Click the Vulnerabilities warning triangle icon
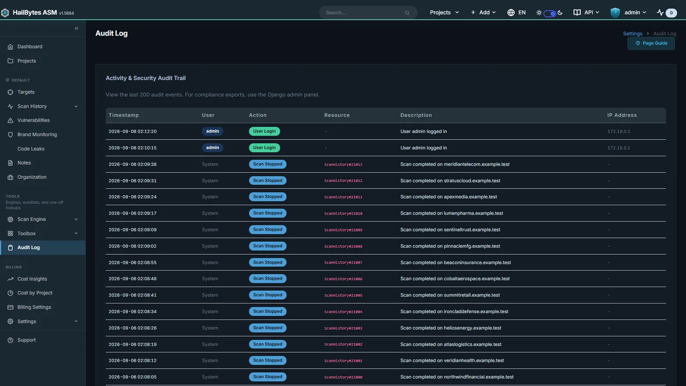 click(x=10, y=121)
